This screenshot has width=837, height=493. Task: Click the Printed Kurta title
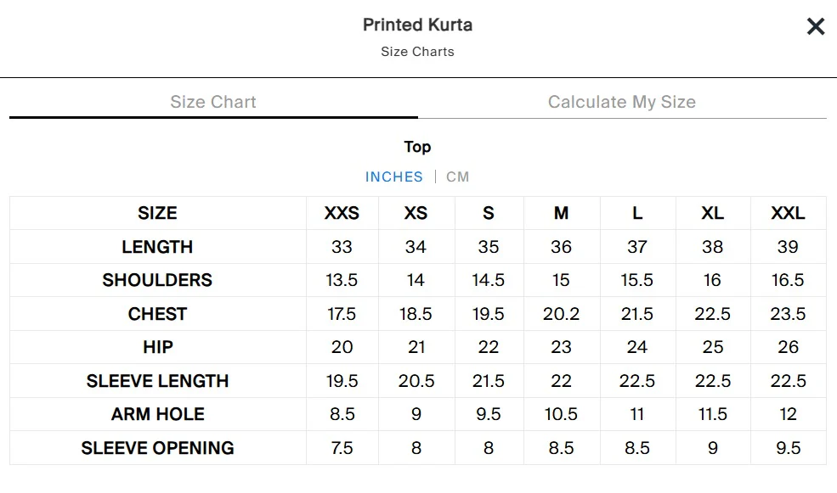click(x=417, y=25)
